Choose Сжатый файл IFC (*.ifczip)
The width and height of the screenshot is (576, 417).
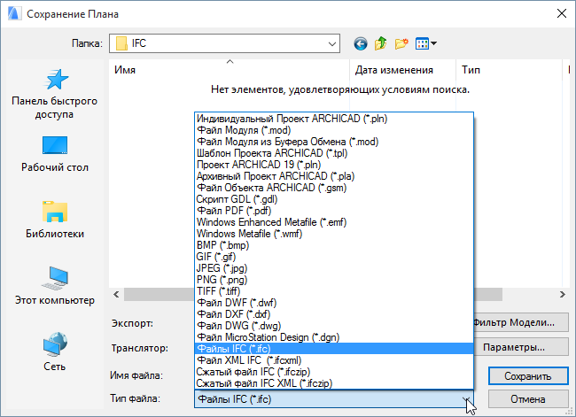point(334,372)
